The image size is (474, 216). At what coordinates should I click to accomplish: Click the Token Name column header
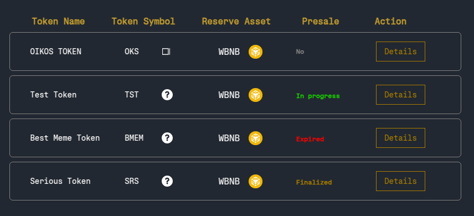tap(58, 22)
